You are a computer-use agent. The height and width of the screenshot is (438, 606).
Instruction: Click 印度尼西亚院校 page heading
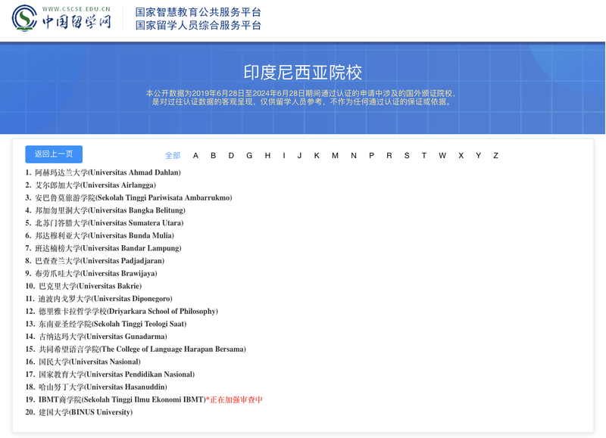pyautogui.click(x=302, y=73)
